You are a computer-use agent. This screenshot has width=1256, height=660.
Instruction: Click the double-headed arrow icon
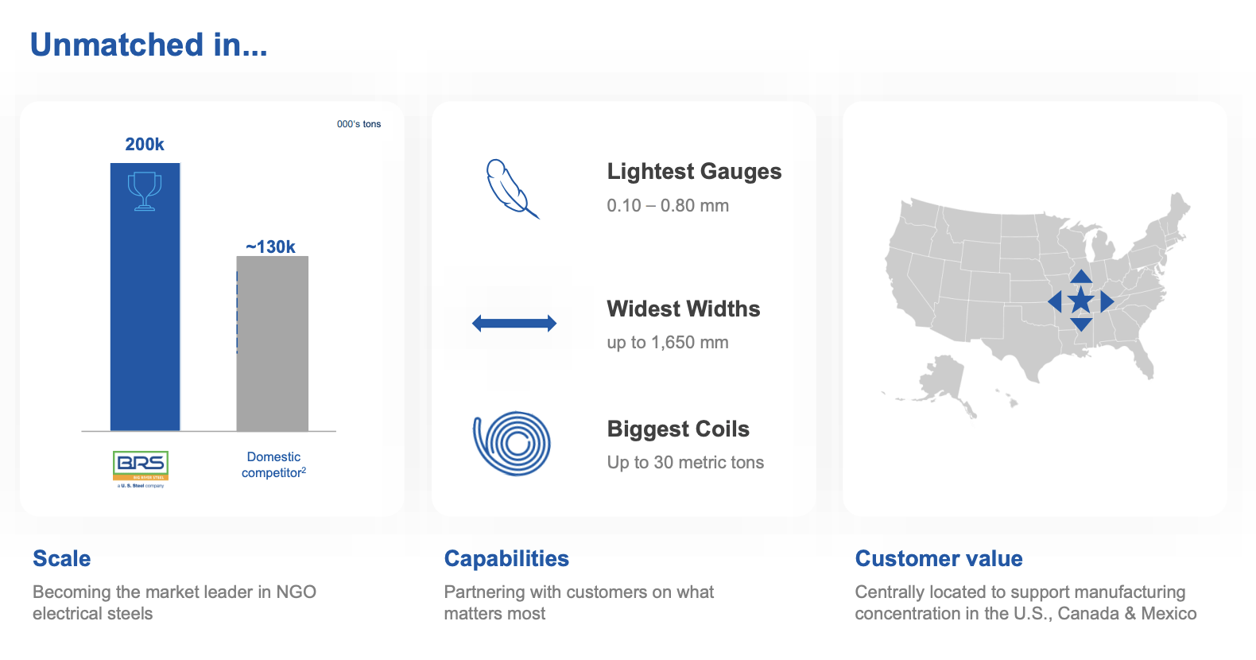click(x=514, y=323)
